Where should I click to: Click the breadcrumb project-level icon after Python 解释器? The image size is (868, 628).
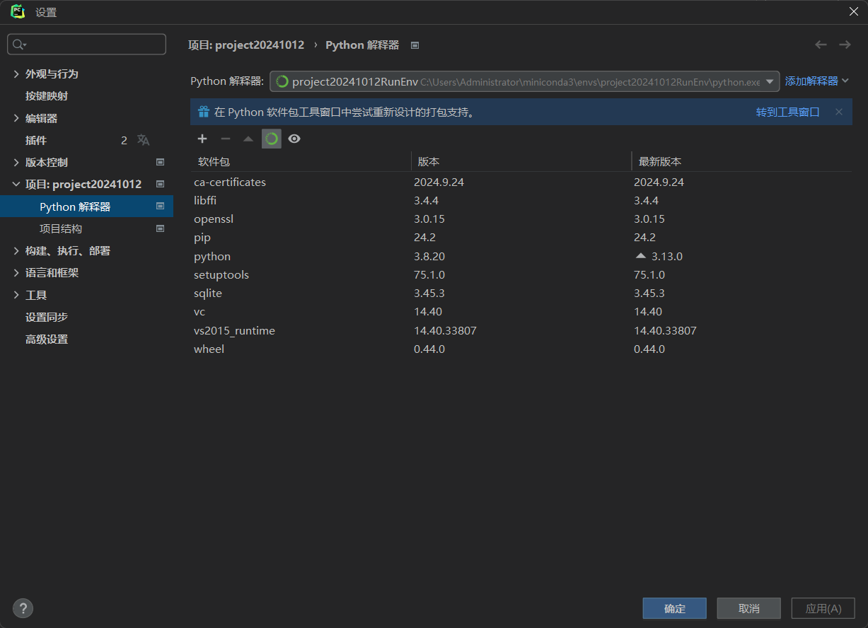[415, 45]
